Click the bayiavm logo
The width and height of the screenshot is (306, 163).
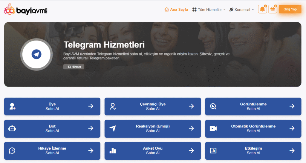tap(26, 9)
